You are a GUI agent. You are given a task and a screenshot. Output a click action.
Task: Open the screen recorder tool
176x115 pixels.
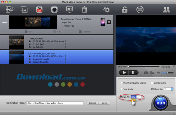coord(69,10)
